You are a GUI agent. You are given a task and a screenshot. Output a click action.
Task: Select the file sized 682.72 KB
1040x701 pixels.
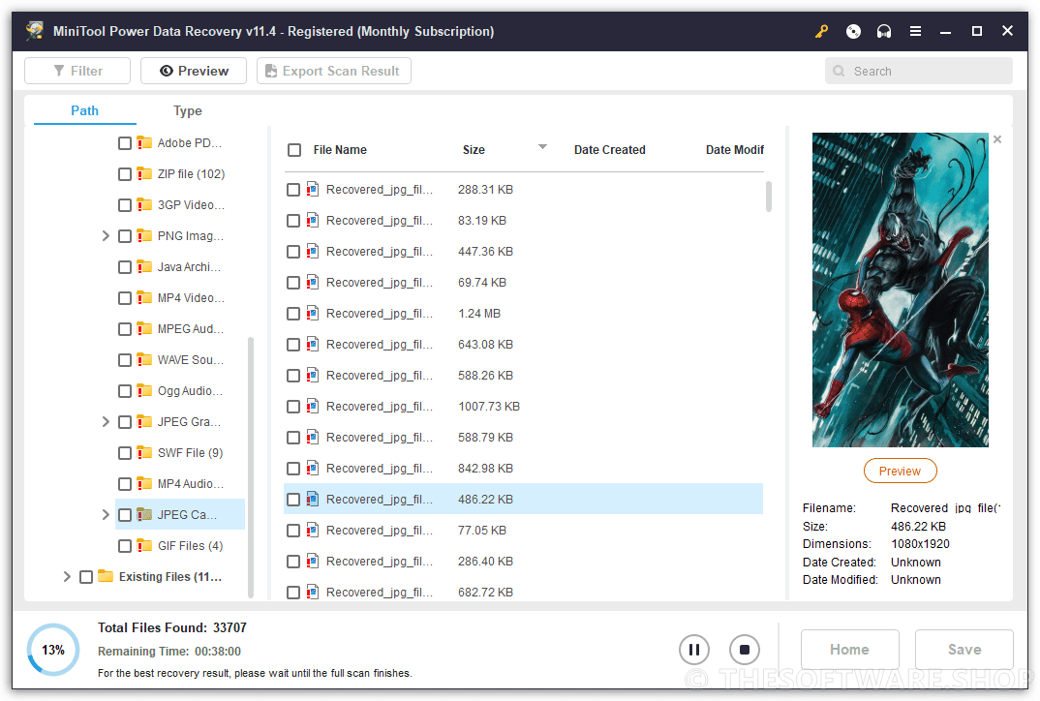pyautogui.click(x=523, y=592)
